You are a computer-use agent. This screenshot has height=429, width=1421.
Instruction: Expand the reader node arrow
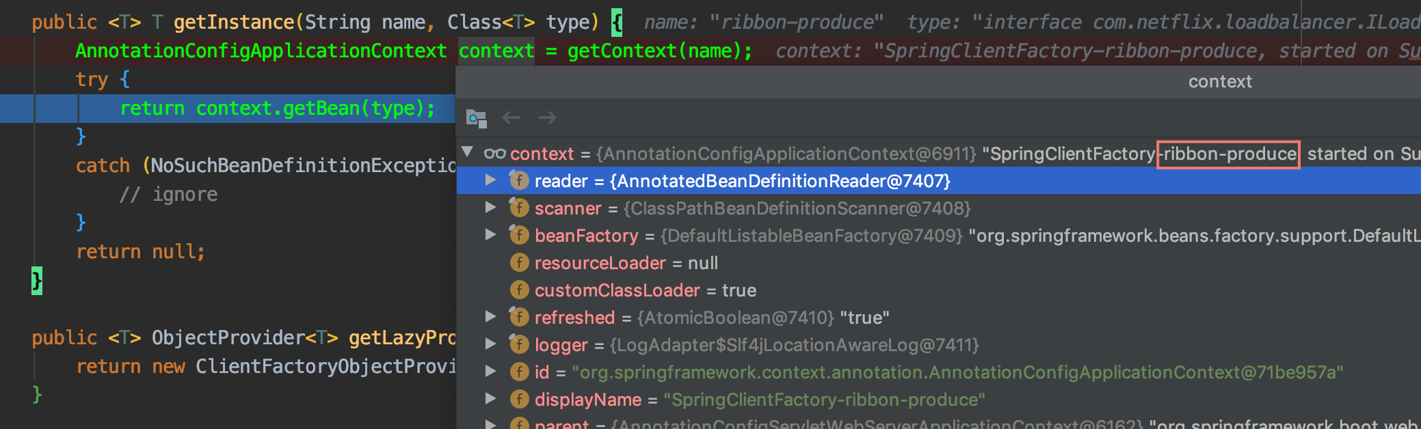coord(490,180)
